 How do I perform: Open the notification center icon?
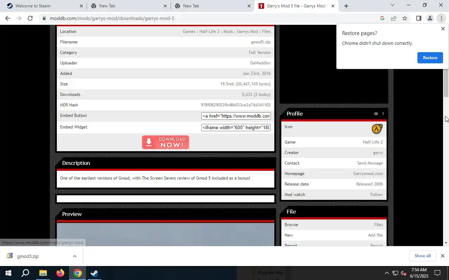437,273
